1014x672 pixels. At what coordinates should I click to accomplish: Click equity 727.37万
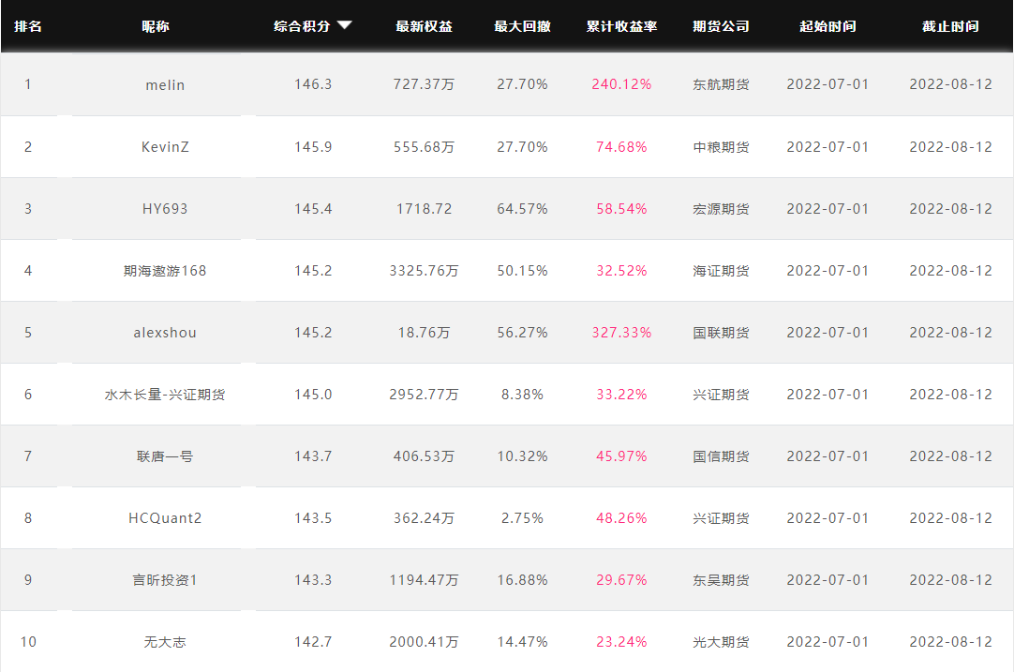[425, 84]
